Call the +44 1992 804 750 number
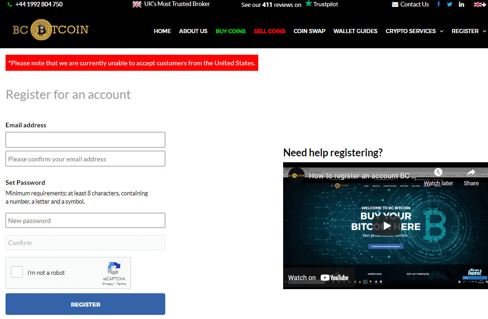This screenshot has width=488, height=319. (39, 4)
